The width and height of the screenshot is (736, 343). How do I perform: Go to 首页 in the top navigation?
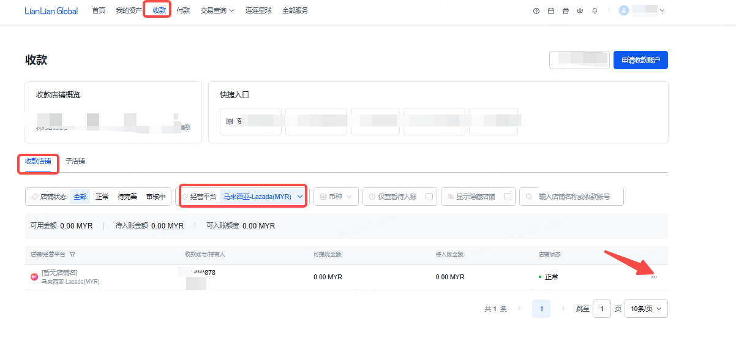tap(99, 10)
